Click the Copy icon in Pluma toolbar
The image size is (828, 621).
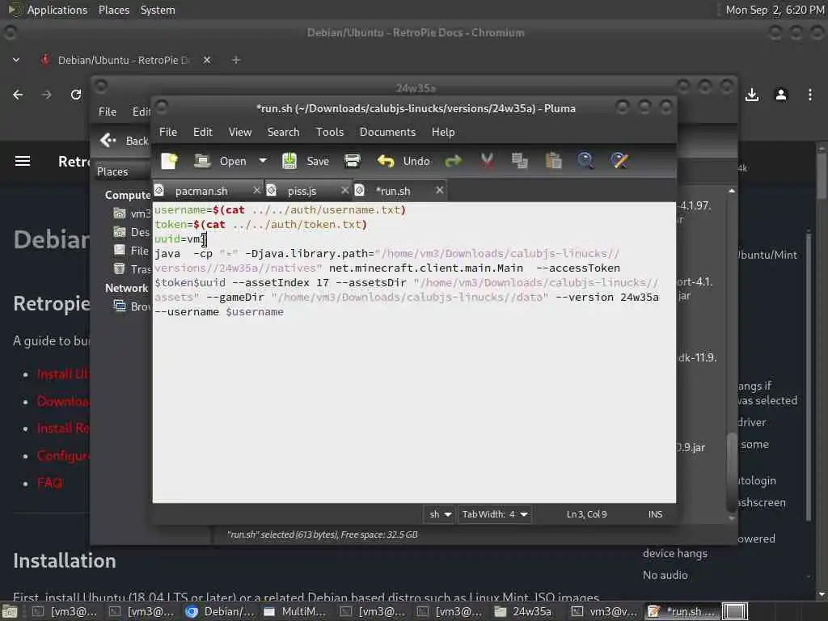click(x=520, y=161)
